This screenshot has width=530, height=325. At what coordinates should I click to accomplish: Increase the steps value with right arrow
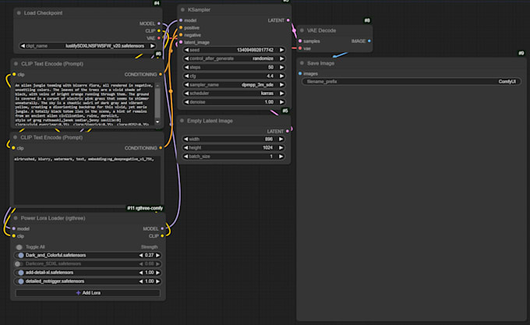pos(281,67)
